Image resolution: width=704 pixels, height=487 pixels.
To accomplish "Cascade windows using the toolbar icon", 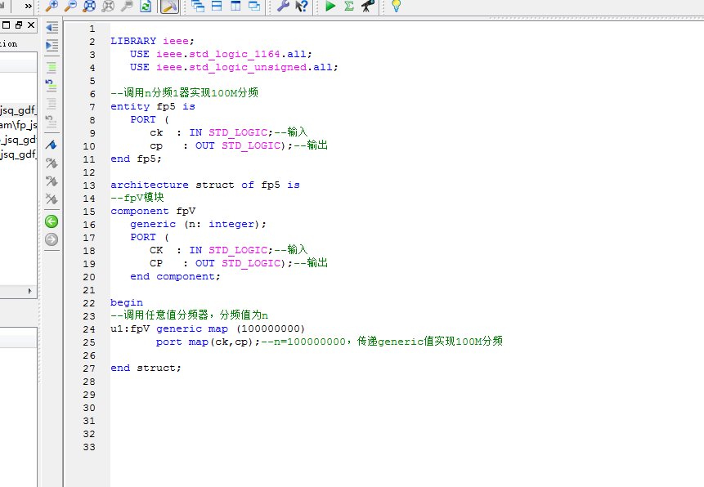I will pyautogui.click(x=198, y=7).
